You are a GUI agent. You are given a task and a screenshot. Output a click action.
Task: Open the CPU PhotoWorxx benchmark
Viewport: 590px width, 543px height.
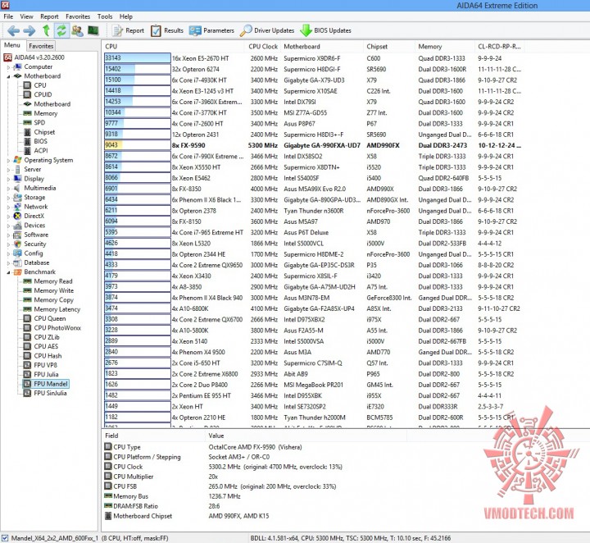[57, 328]
